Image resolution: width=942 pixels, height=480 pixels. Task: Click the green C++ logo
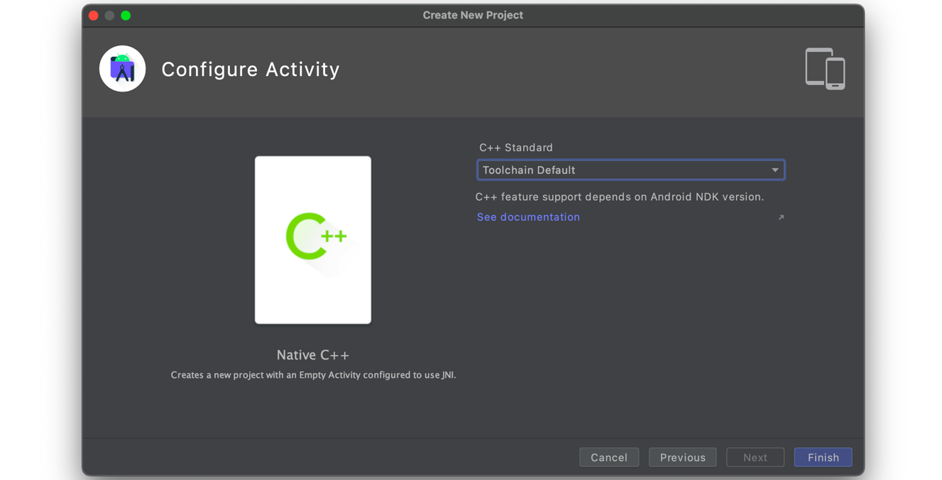pos(316,236)
